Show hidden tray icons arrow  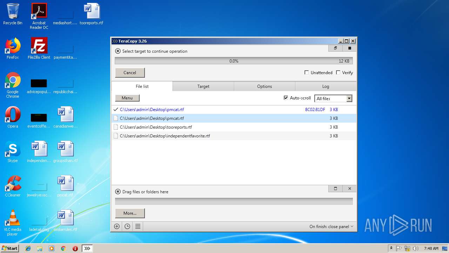pyautogui.click(x=391, y=248)
